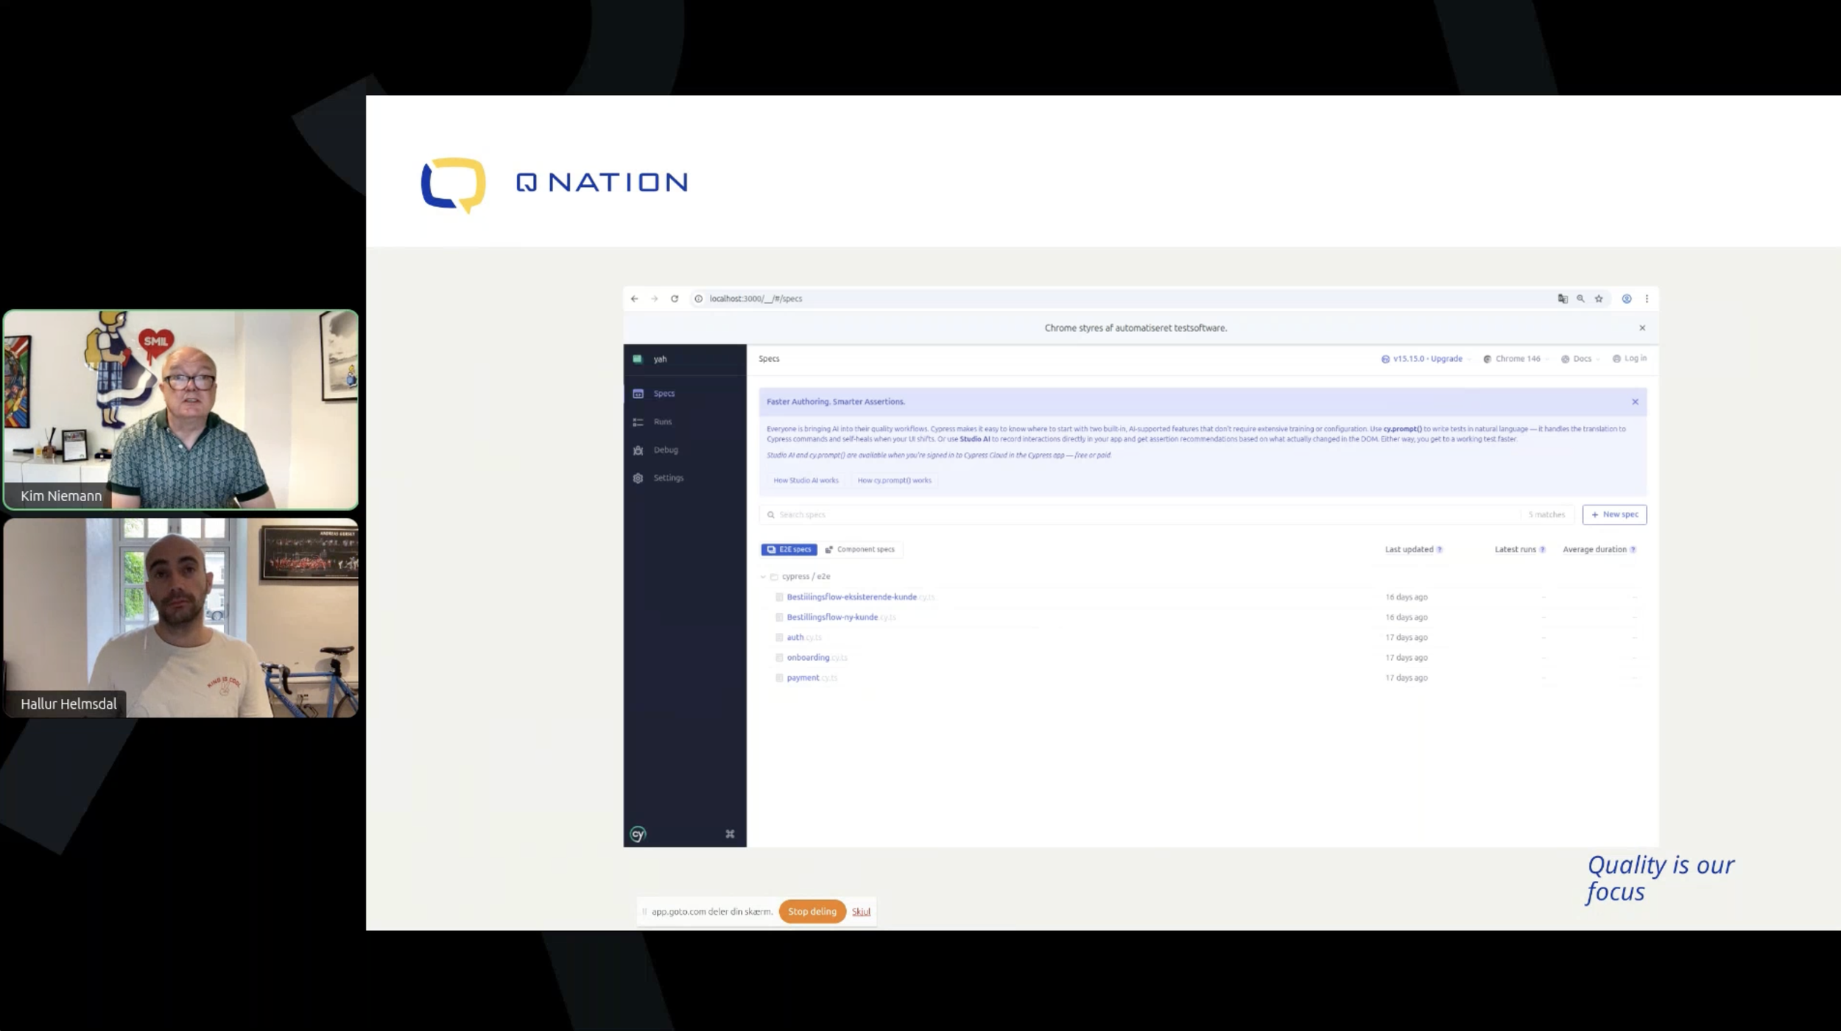Click the cypress / e2e folder icon
The width and height of the screenshot is (1841, 1031).
774,577
